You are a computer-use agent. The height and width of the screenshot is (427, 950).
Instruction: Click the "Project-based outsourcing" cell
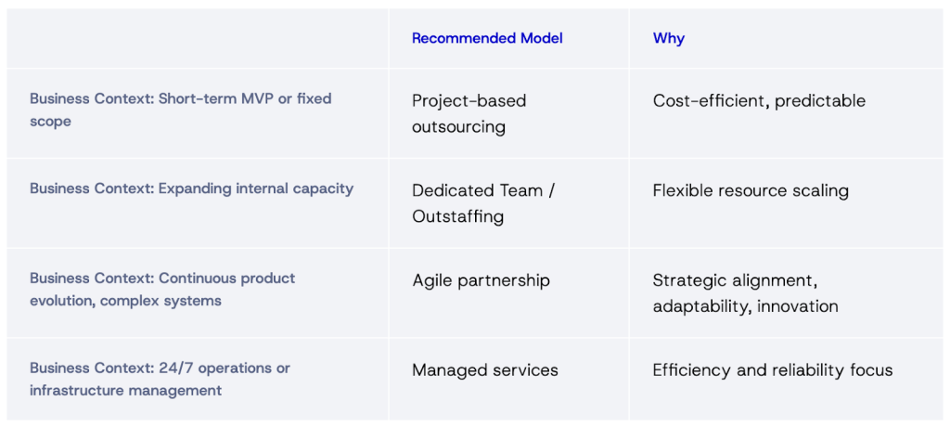(x=469, y=113)
